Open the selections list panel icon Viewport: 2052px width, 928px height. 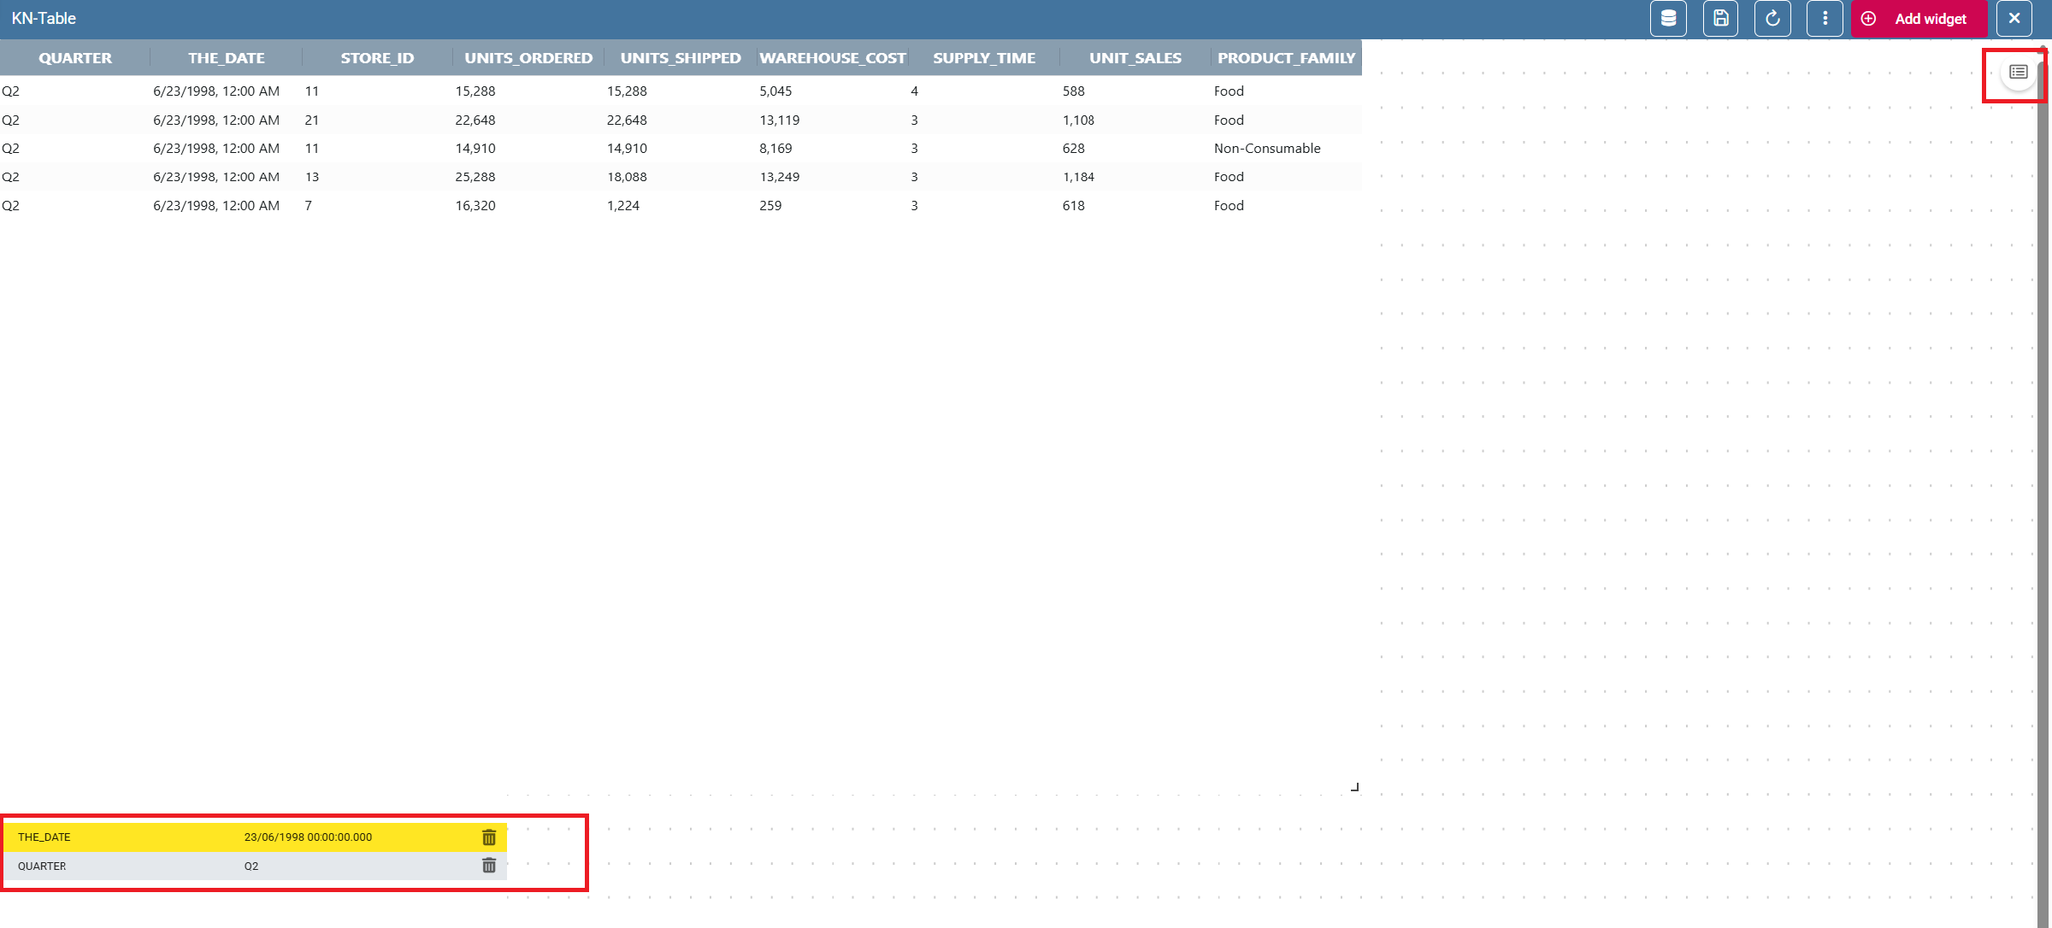[2019, 72]
